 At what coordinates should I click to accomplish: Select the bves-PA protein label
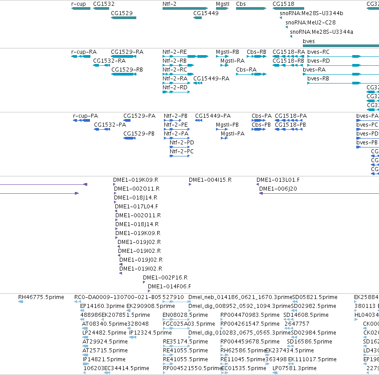[x=367, y=116]
